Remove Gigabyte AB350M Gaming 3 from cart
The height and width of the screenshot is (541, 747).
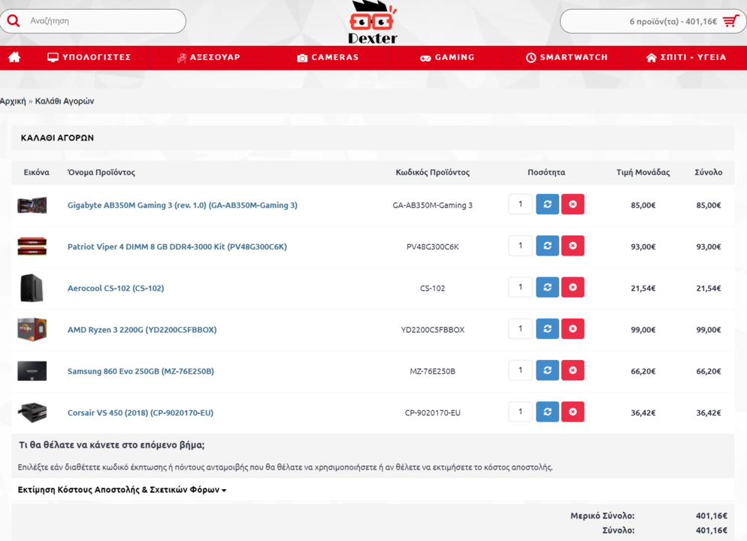pos(573,204)
